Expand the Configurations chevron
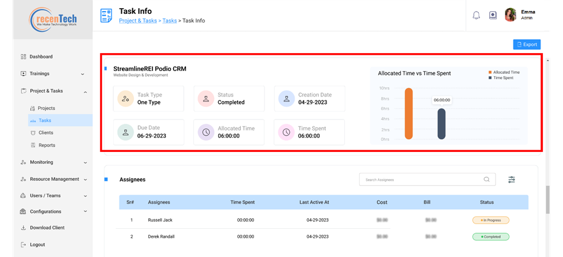 point(85,211)
